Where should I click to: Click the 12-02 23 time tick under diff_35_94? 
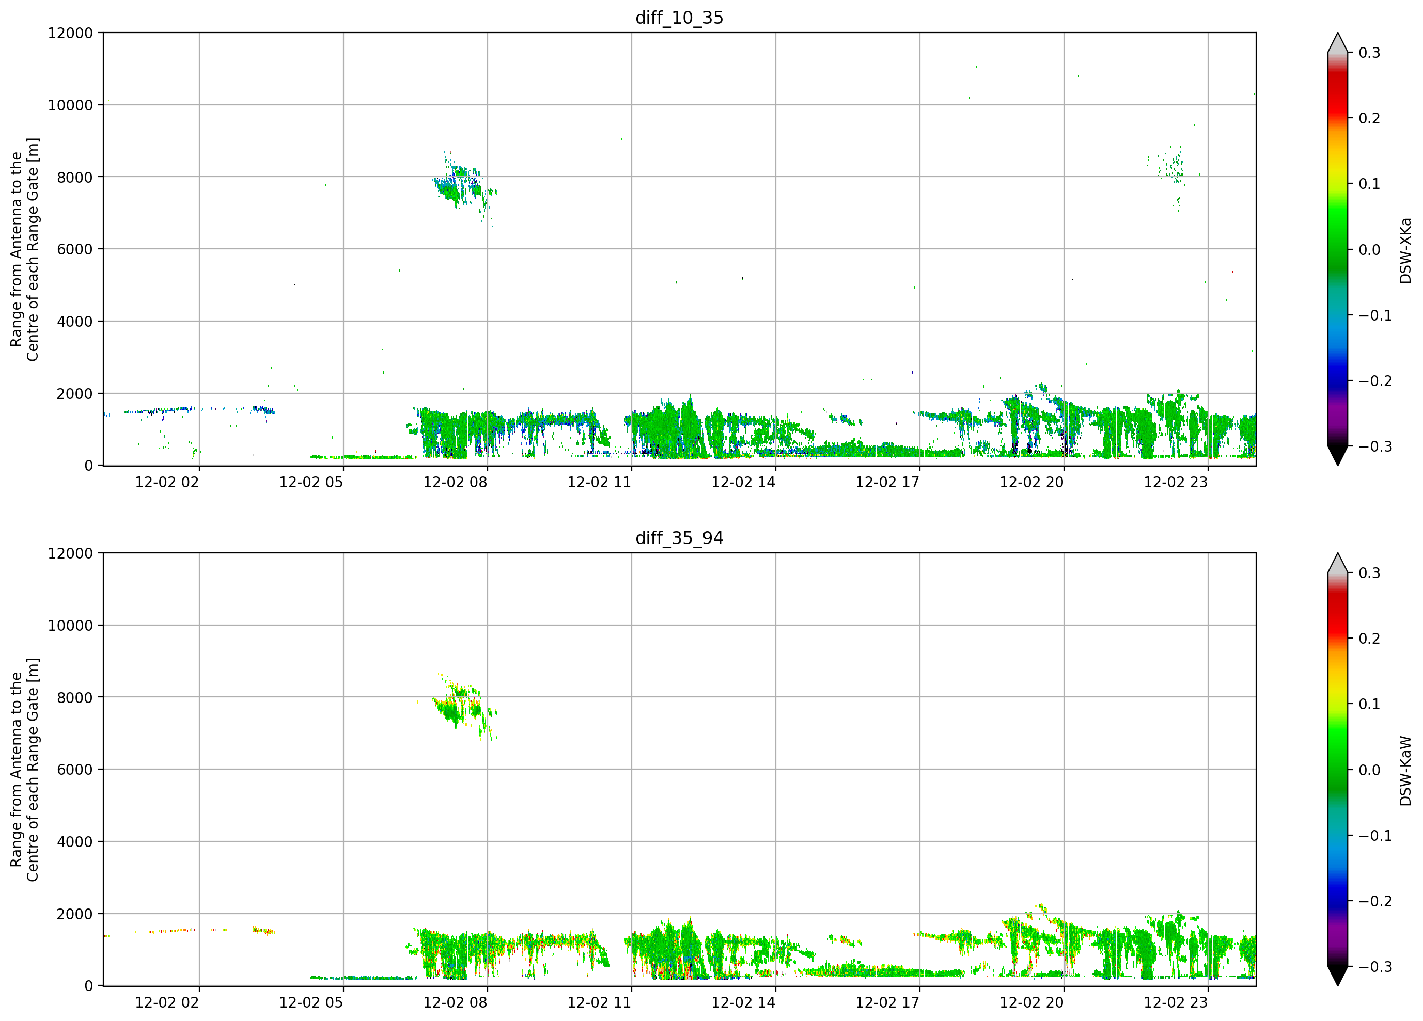(x=1176, y=1003)
